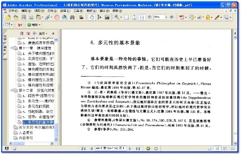Image resolution: width=241 pixels, height=155 pixels.
Task: Toggle Single Page layout in status bar
Action: tap(209, 148)
